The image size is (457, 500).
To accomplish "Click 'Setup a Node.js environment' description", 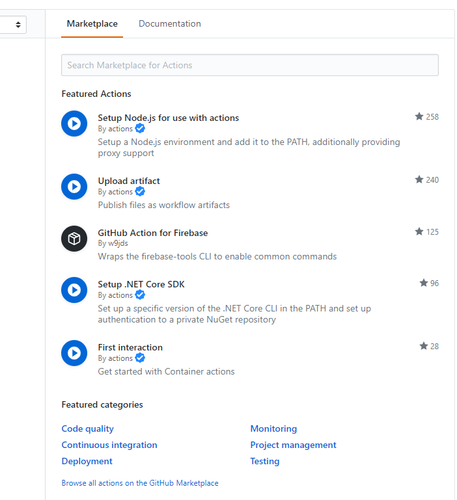I will click(x=249, y=148).
